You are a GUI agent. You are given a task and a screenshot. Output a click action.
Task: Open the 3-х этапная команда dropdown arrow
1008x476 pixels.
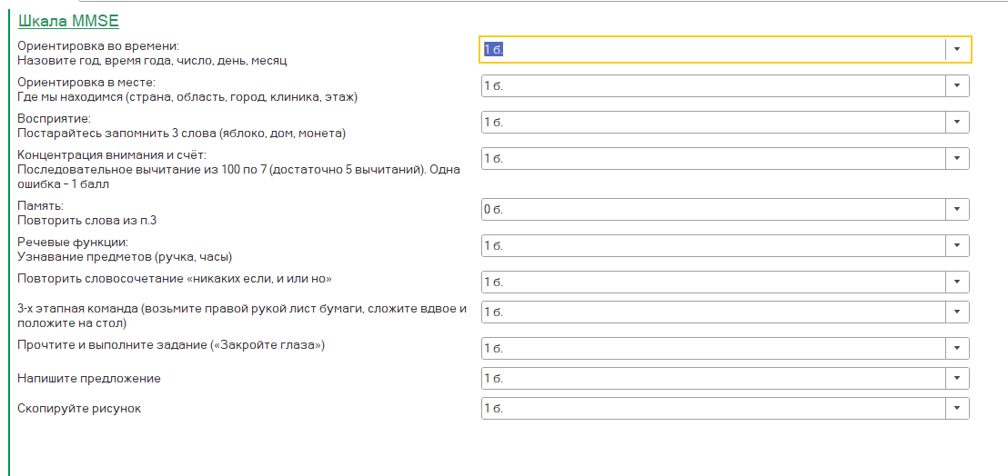pyautogui.click(x=957, y=312)
